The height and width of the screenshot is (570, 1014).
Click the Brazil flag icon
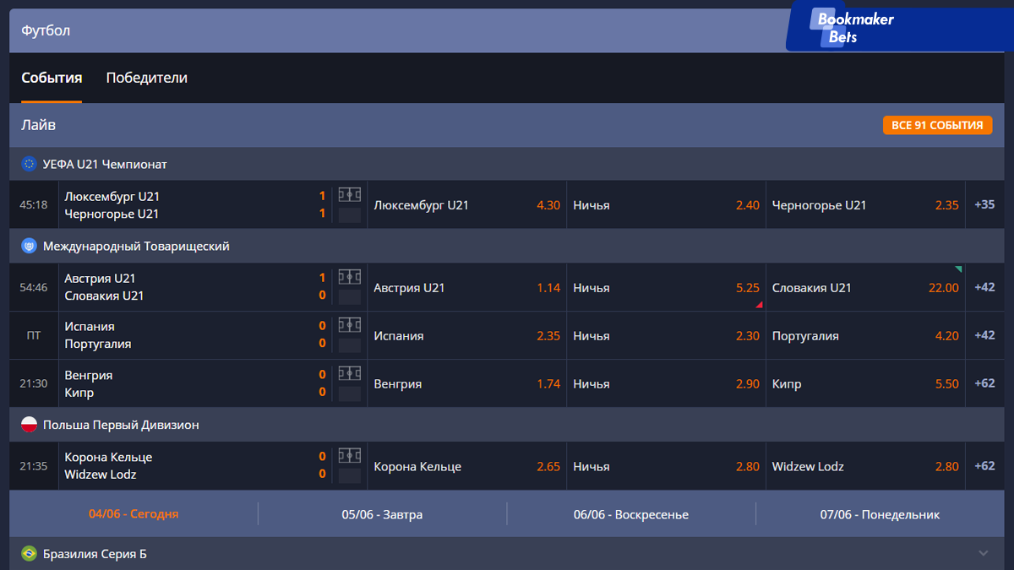pyautogui.click(x=30, y=554)
